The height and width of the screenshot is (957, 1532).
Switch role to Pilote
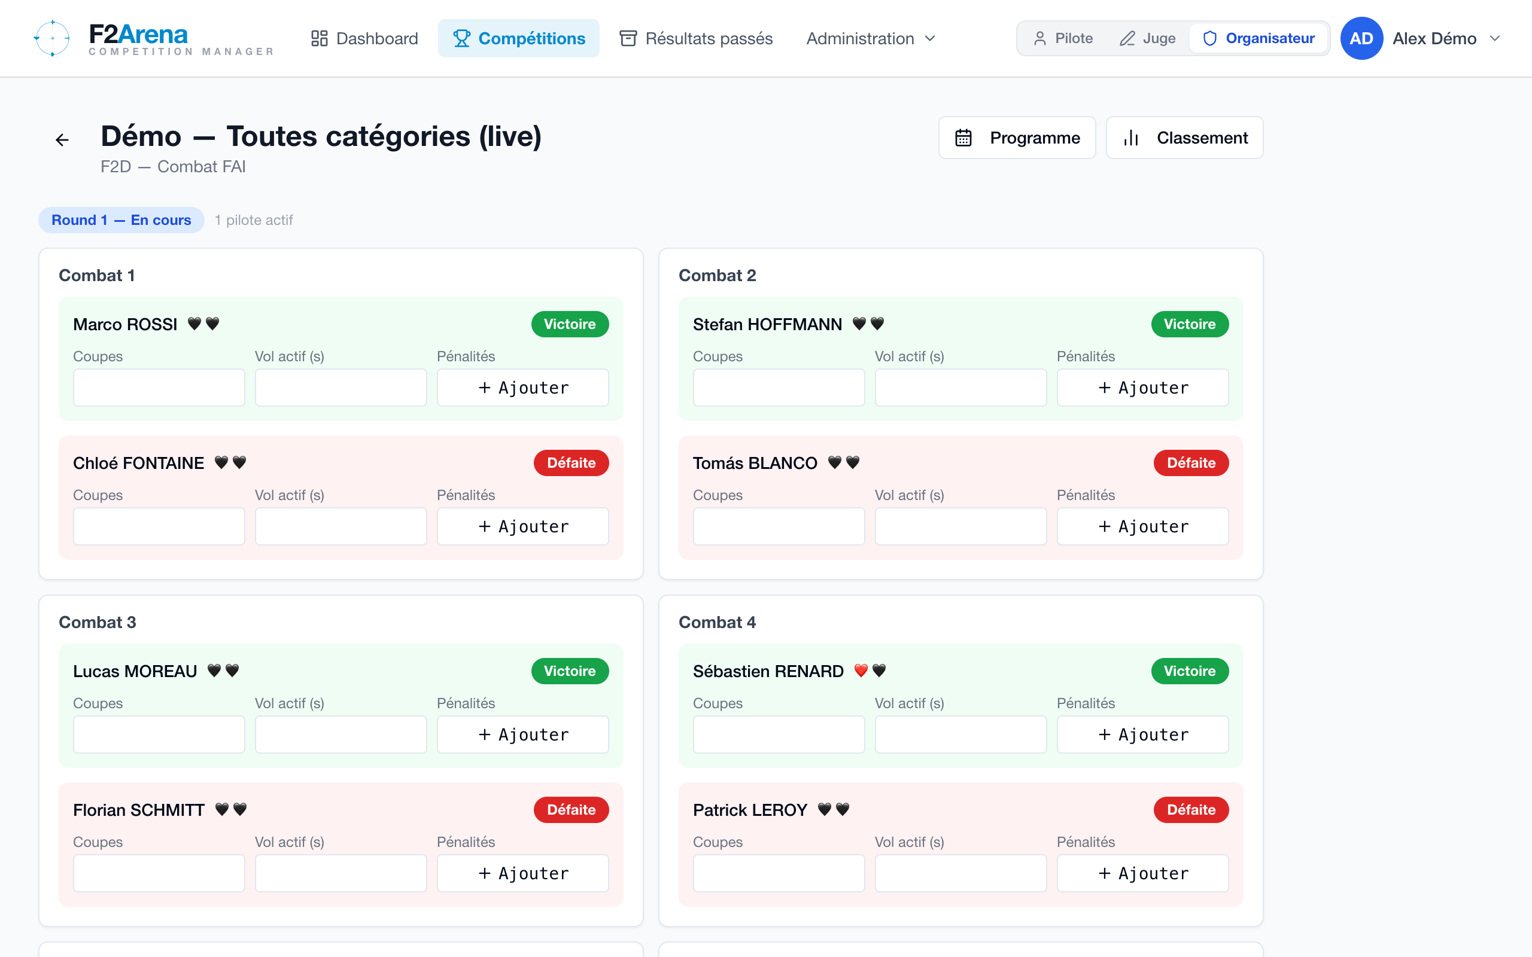[x=1063, y=38]
